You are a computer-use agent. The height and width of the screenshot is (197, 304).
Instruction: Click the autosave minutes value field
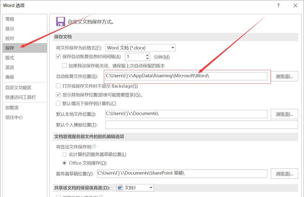135,57
